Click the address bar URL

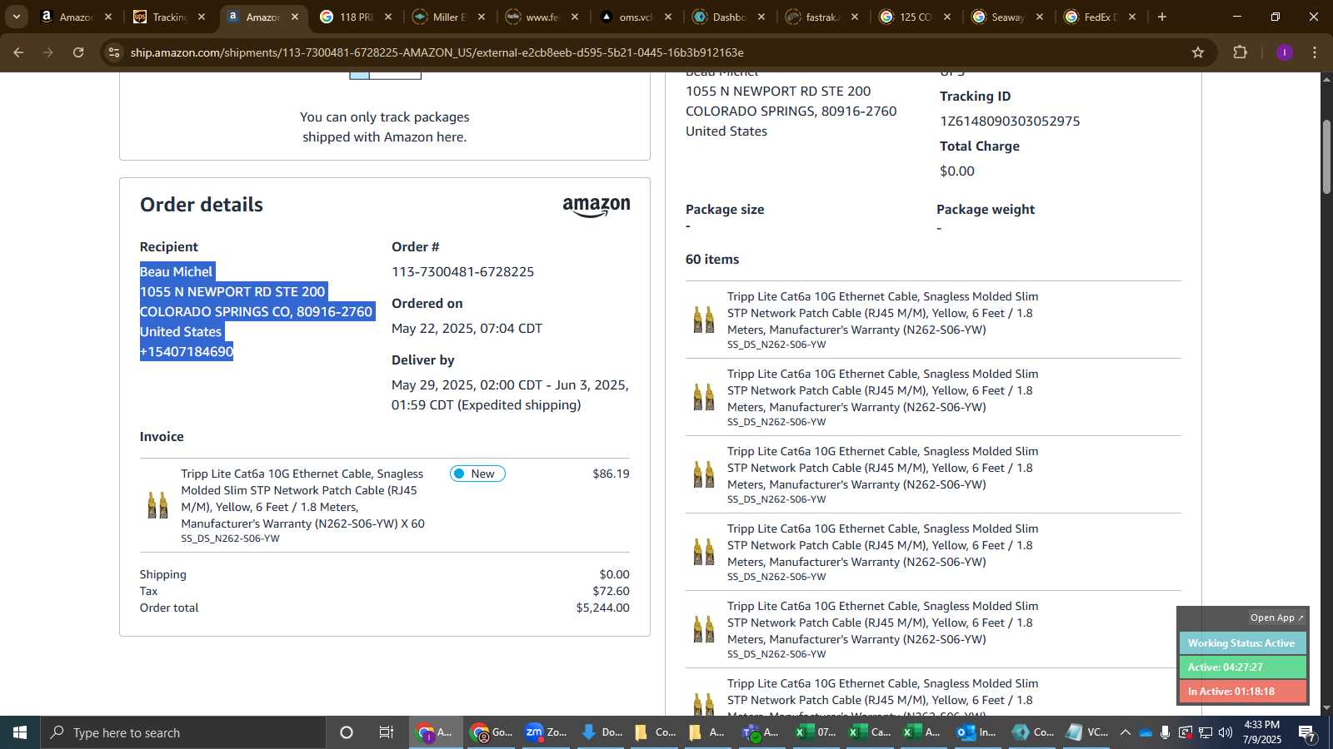coord(437,52)
